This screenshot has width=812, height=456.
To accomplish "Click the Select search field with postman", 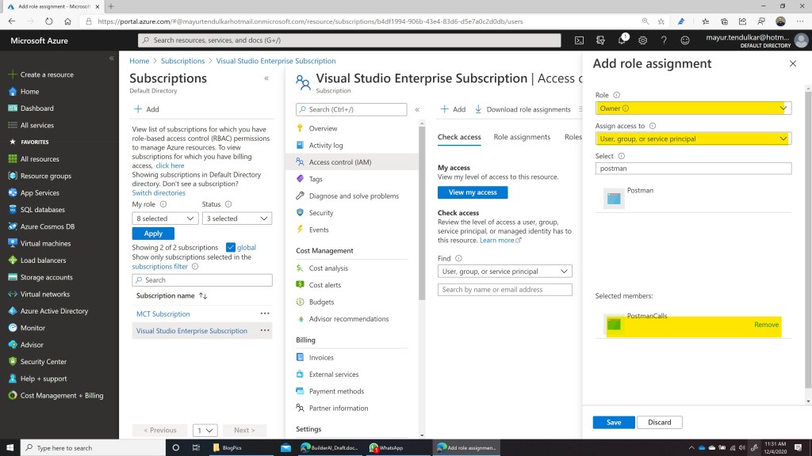I will pyautogui.click(x=692, y=169).
